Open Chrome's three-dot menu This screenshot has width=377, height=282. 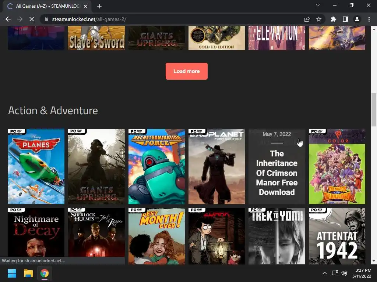click(x=369, y=19)
